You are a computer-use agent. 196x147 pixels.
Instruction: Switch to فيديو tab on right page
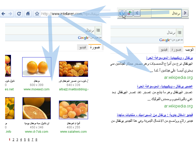[x=164, y=50]
